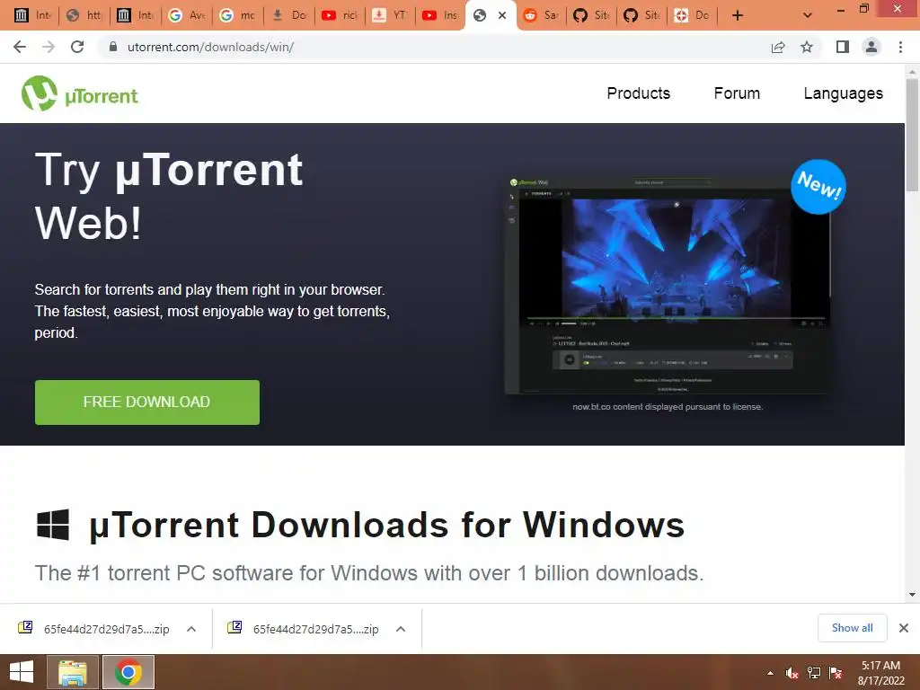Click the taskbar clock showing 5:17 AM
The width and height of the screenshot is (920, 690).
click(880, 673)
